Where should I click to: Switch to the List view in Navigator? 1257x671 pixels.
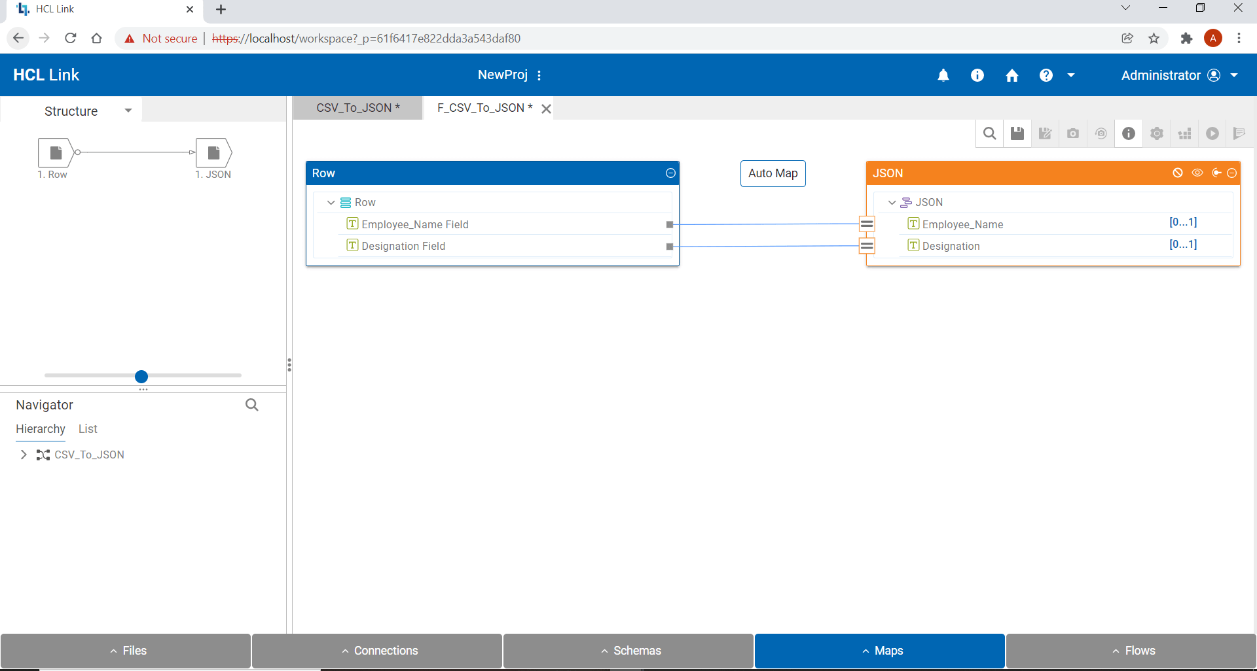(x=87, y=429)
